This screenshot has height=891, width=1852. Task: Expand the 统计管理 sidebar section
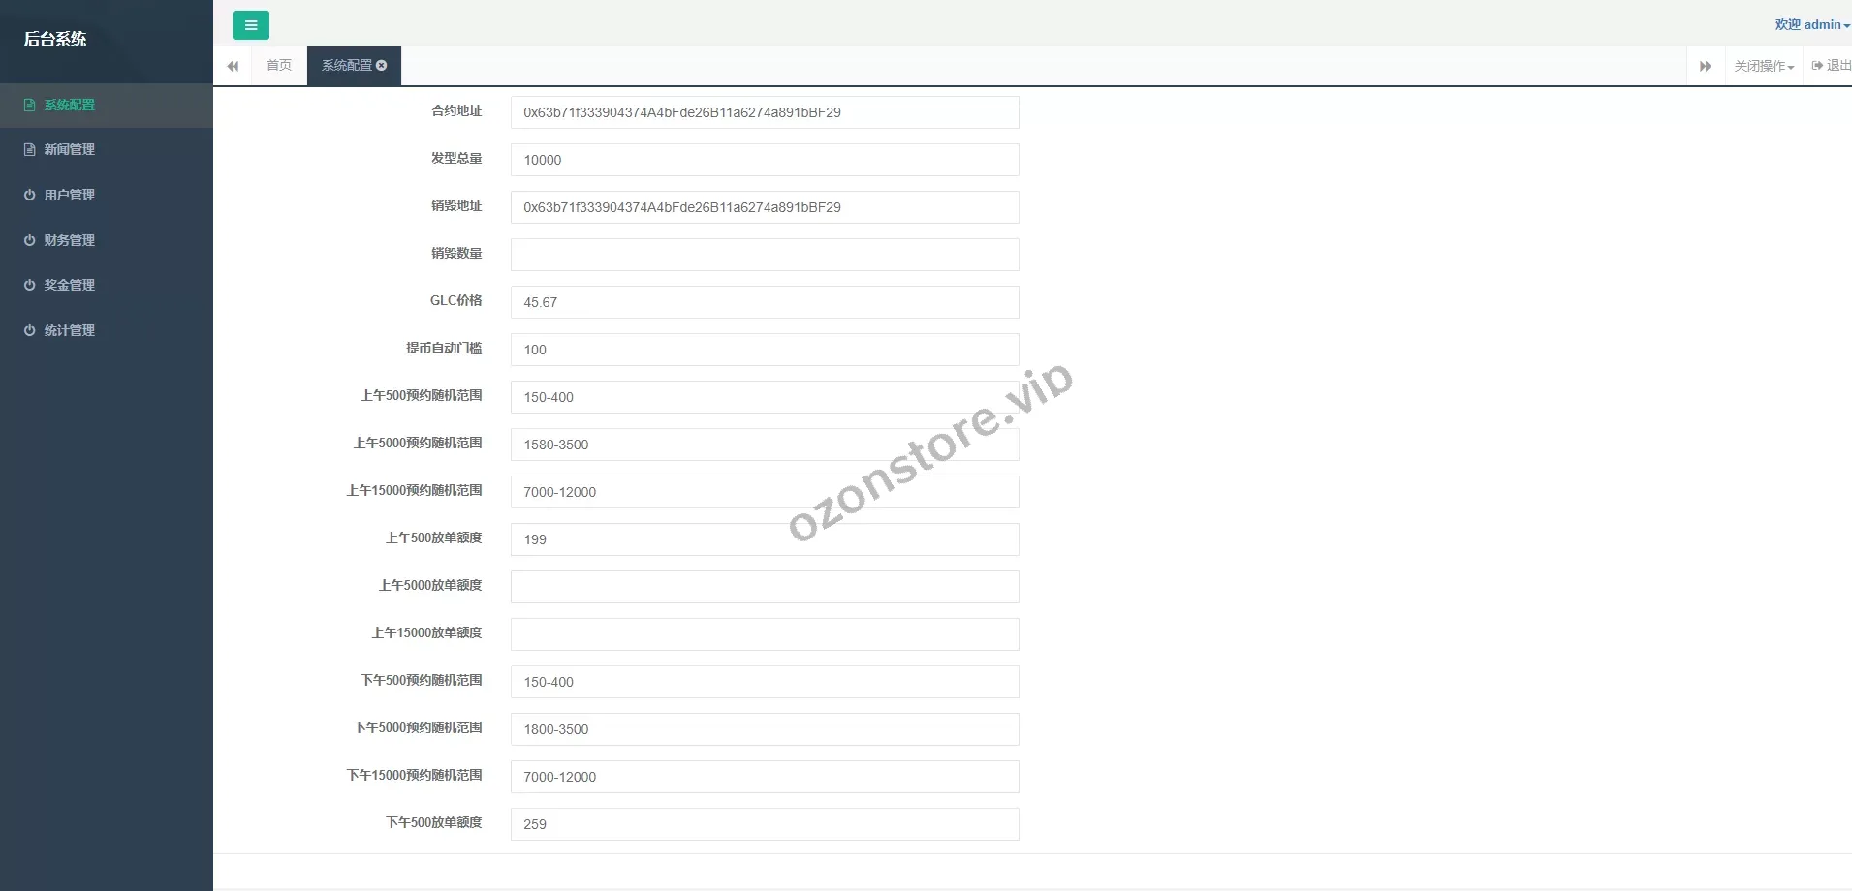point(69,330)
